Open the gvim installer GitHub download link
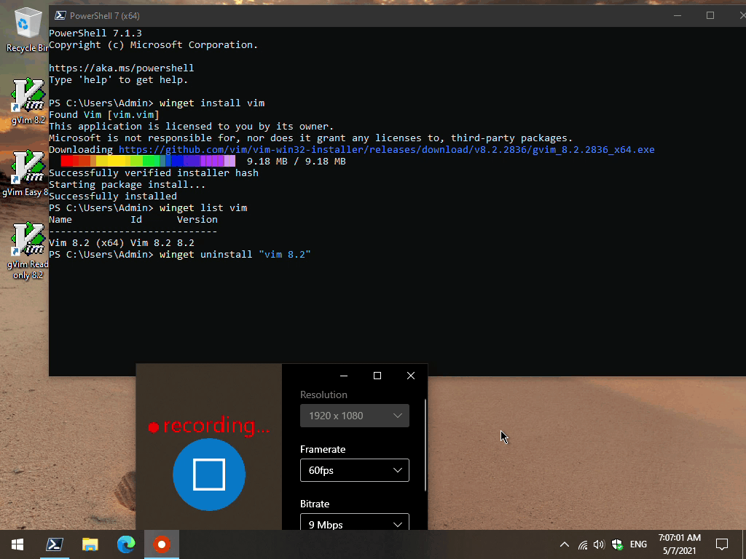This screenshot has width=746, height=559. [x=386, y=149]
